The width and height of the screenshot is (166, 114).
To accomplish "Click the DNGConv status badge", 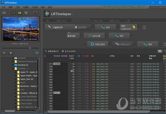I will [141, 7].
